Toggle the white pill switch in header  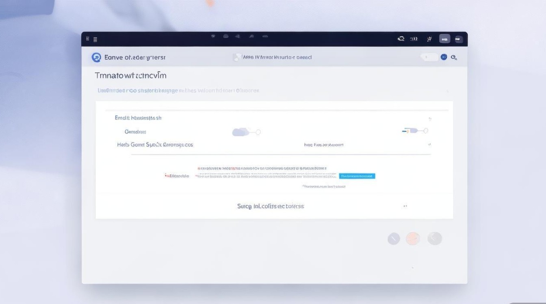(429, 57)
